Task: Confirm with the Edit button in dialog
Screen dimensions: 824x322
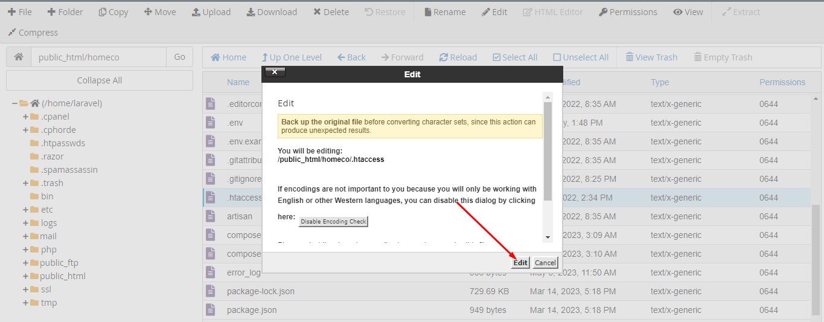Action: [520, 263]
